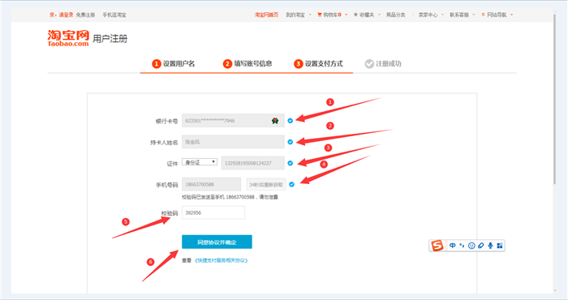Screen dimensions: 568x300
Task: Expand the 购物车 dropdown arrow
Action: coord(346,15)
